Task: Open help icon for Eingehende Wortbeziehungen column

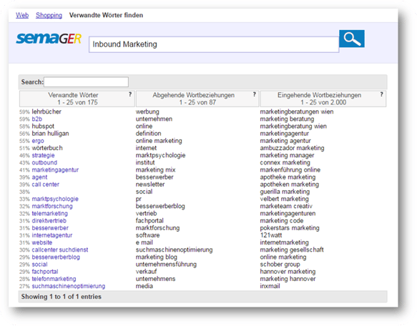Action: point(382,94)
